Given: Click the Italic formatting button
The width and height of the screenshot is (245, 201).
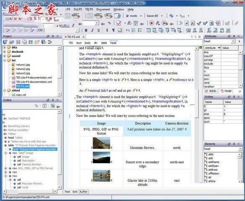Looking at the screenshot, I should tap(92, 30).
